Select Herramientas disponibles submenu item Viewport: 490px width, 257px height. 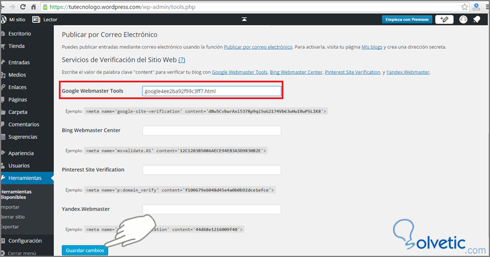[16, 194]
